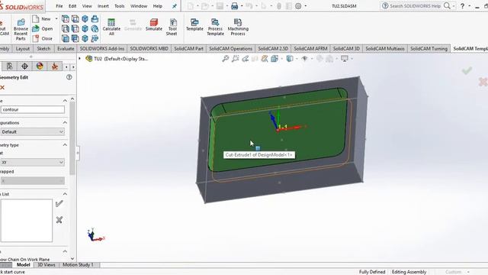The width and height of the screenshot is (488, 275).
Task: Click the New part button
Action: coord(42,19)
